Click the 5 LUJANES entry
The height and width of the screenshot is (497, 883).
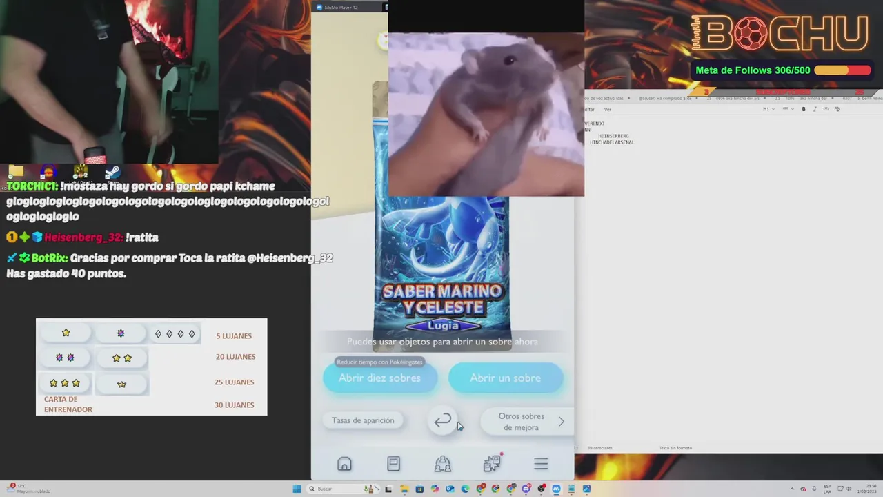(x=234, y=336)
